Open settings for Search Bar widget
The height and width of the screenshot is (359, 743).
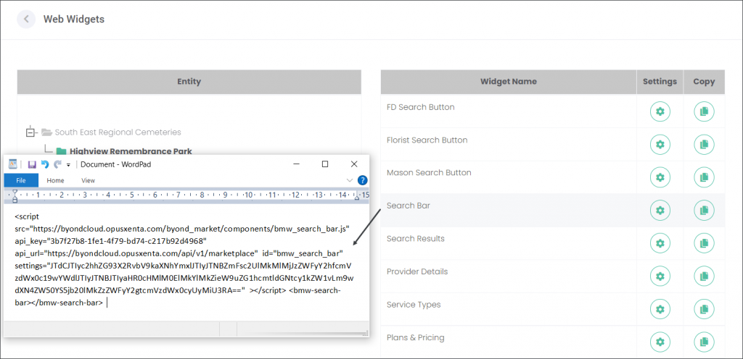coord(660,210)
